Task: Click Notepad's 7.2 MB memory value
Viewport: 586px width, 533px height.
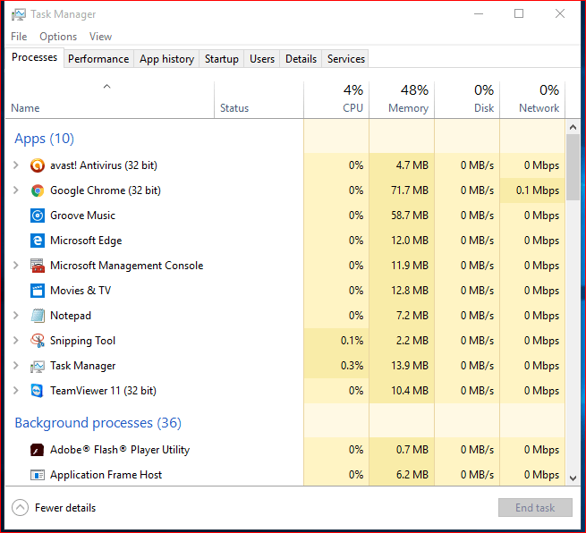Action: [412, 316]
